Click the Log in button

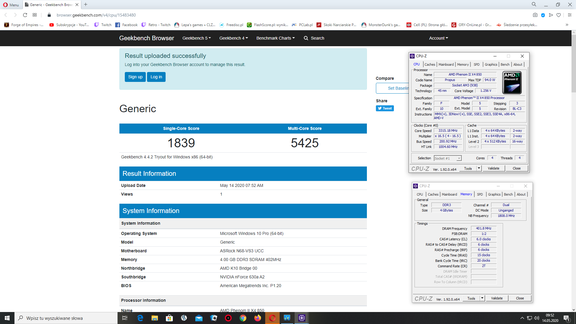[x=156, y=77]
